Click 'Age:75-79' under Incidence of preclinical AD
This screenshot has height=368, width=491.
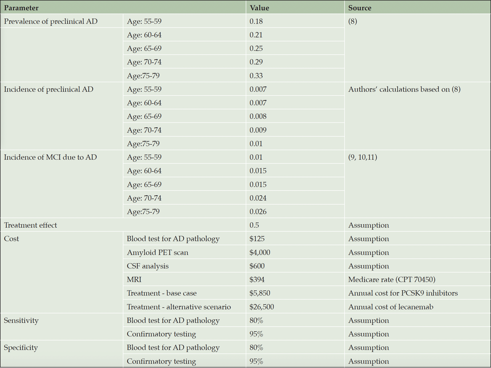coord(143,144)
